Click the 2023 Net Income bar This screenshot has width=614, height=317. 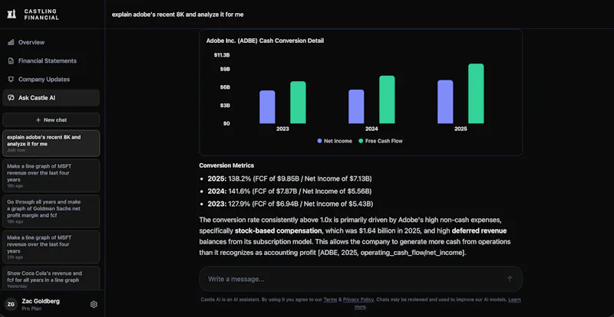point(267,107)
